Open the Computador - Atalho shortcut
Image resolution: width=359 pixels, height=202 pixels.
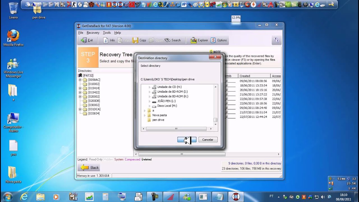pyautogui.click(x=13, y=122)
